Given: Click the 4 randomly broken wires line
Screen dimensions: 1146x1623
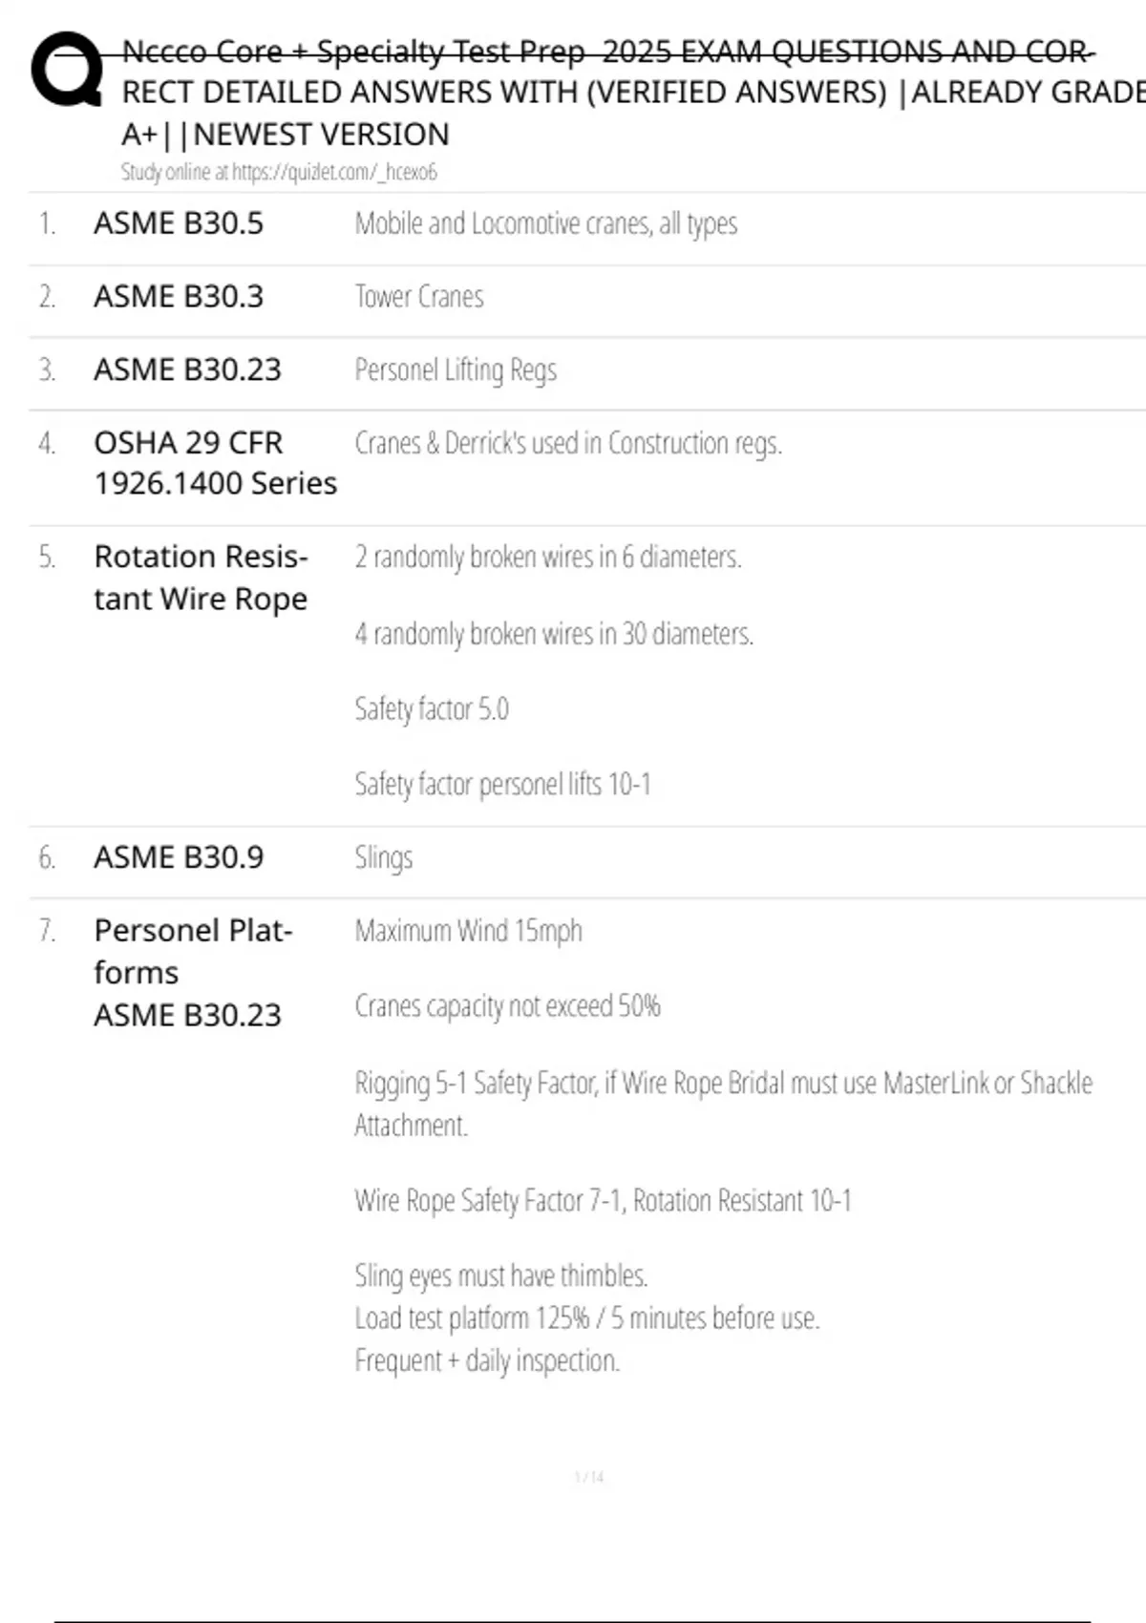Looking at the screenshot, I should pos(554,634).
